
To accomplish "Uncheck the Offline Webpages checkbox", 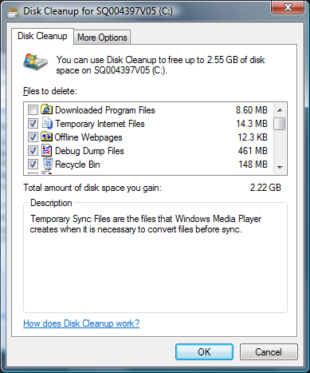I will (33, 137).
